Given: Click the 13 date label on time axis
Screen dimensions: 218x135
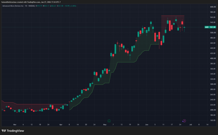Looking at the screenshot, I should 121,125.
